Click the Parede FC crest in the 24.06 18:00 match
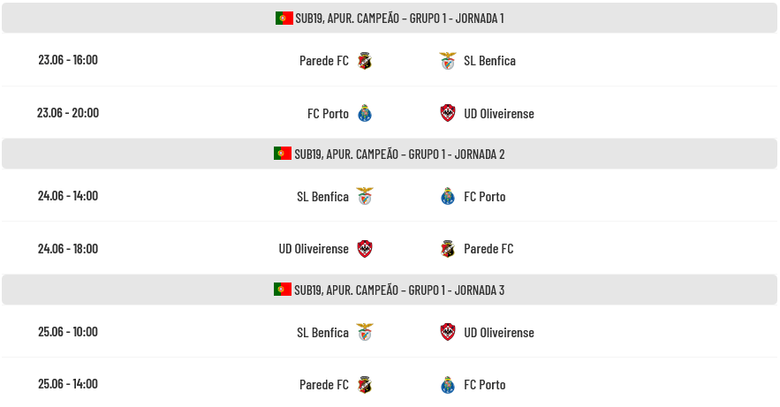The width and height of the screenshot is (780, 407). point(448,248)
